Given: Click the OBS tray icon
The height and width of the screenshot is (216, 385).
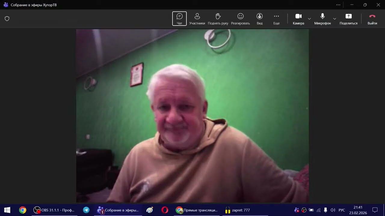Looking at the screenshot, I should [304, 210].
